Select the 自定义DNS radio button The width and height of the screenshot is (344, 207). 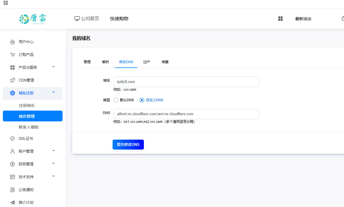point(142,100)
